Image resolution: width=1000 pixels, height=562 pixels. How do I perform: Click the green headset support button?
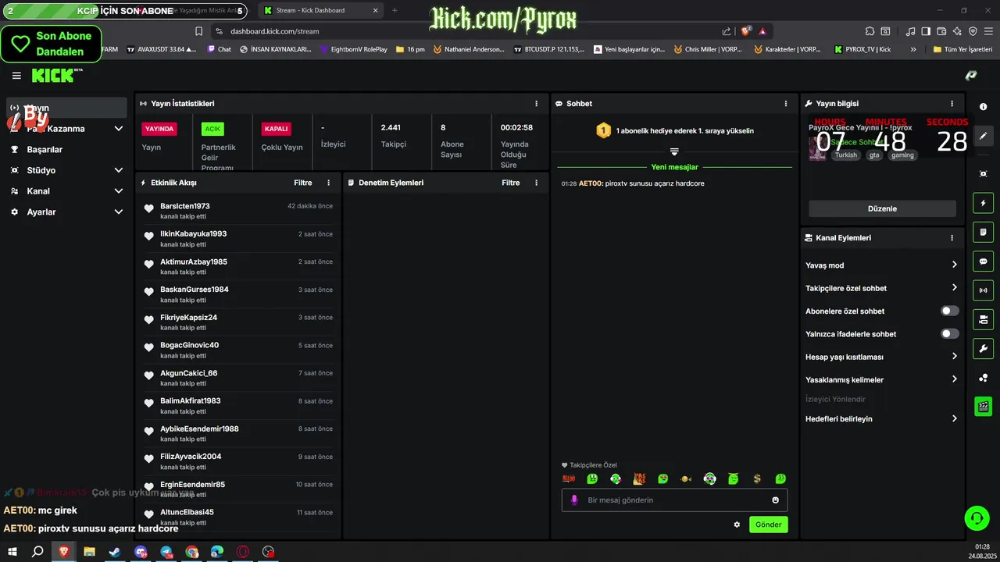(976, 518)
